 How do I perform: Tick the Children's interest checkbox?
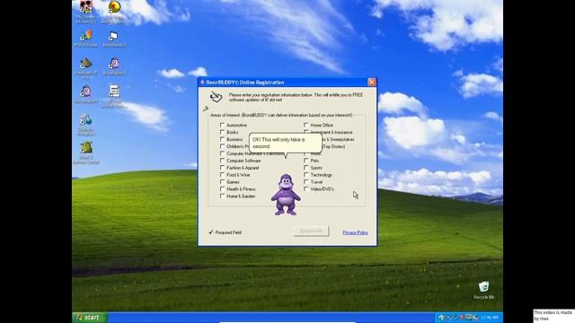pos(222,146)
